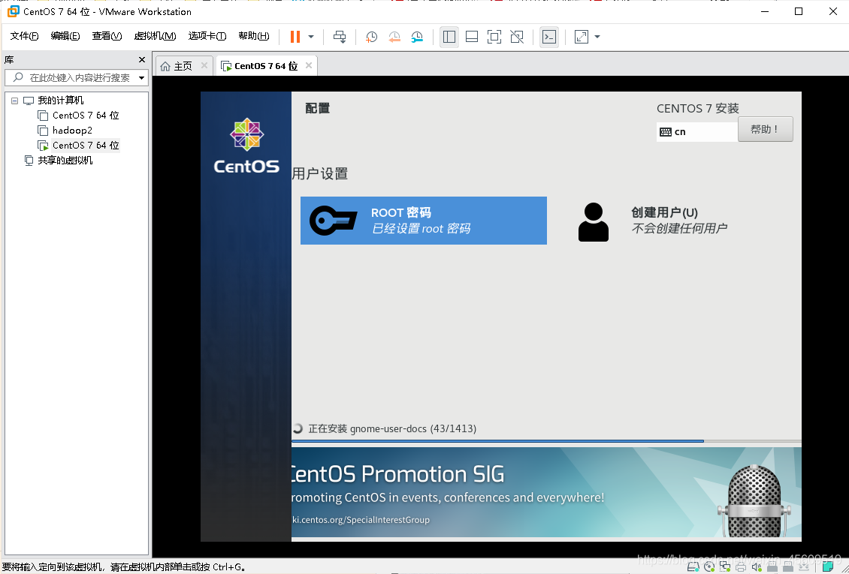This screenshot has width=849, height=574.
Task: Click the 正在安装 gnome-user-docs status text
Action: tap(392, 428)
